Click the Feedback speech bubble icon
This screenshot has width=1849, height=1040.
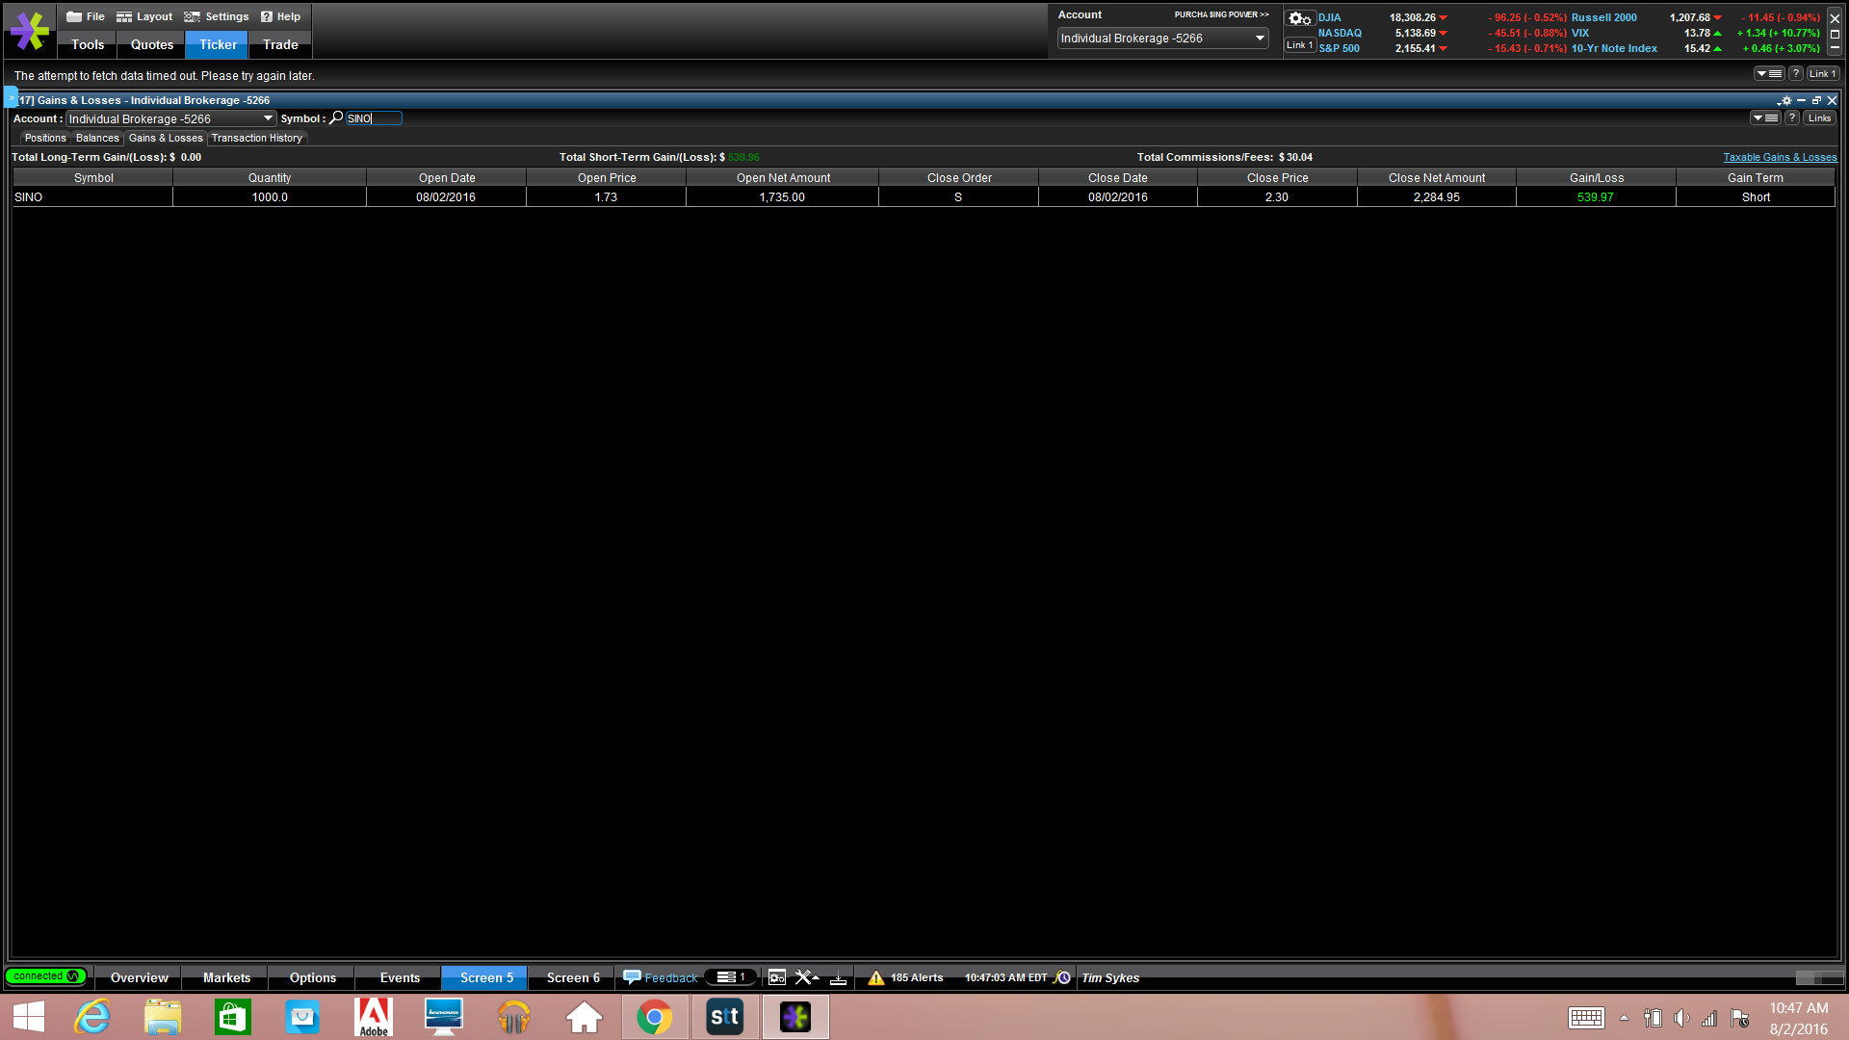tap(632, 977)
